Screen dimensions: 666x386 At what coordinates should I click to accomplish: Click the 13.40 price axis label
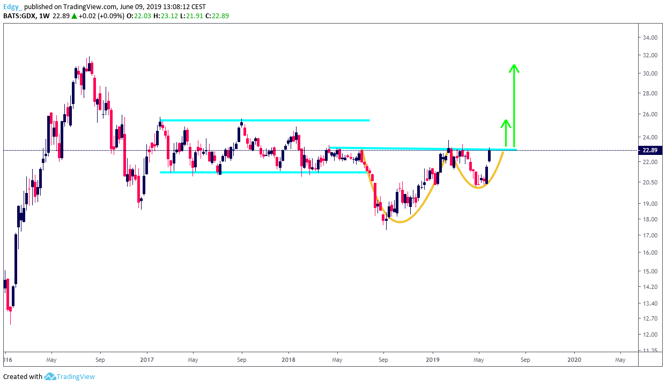pos(650,303)
